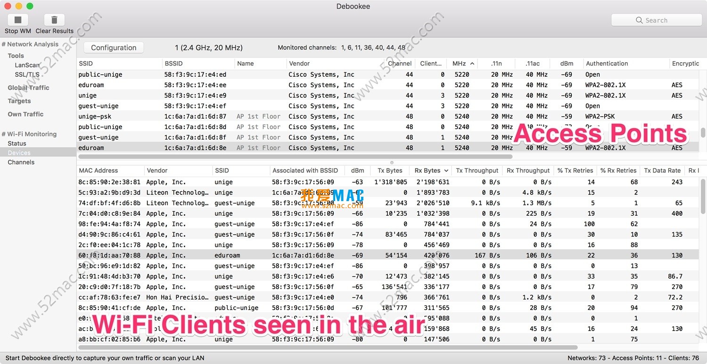Open the Configuration button
This screenshot has height=364, width=707.
point(114,48)
